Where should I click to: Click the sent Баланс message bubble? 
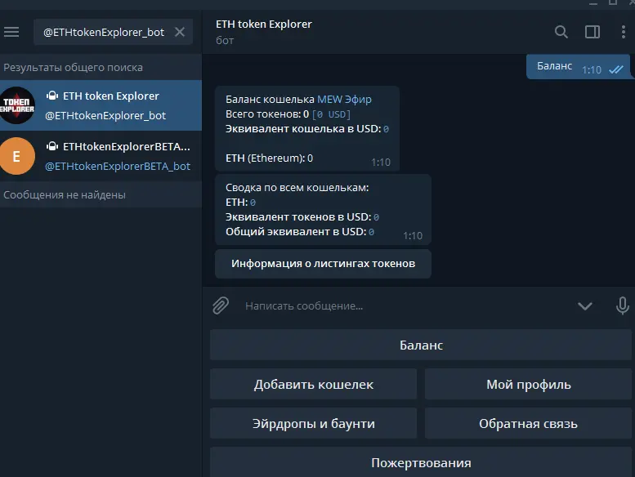[579, 67]
